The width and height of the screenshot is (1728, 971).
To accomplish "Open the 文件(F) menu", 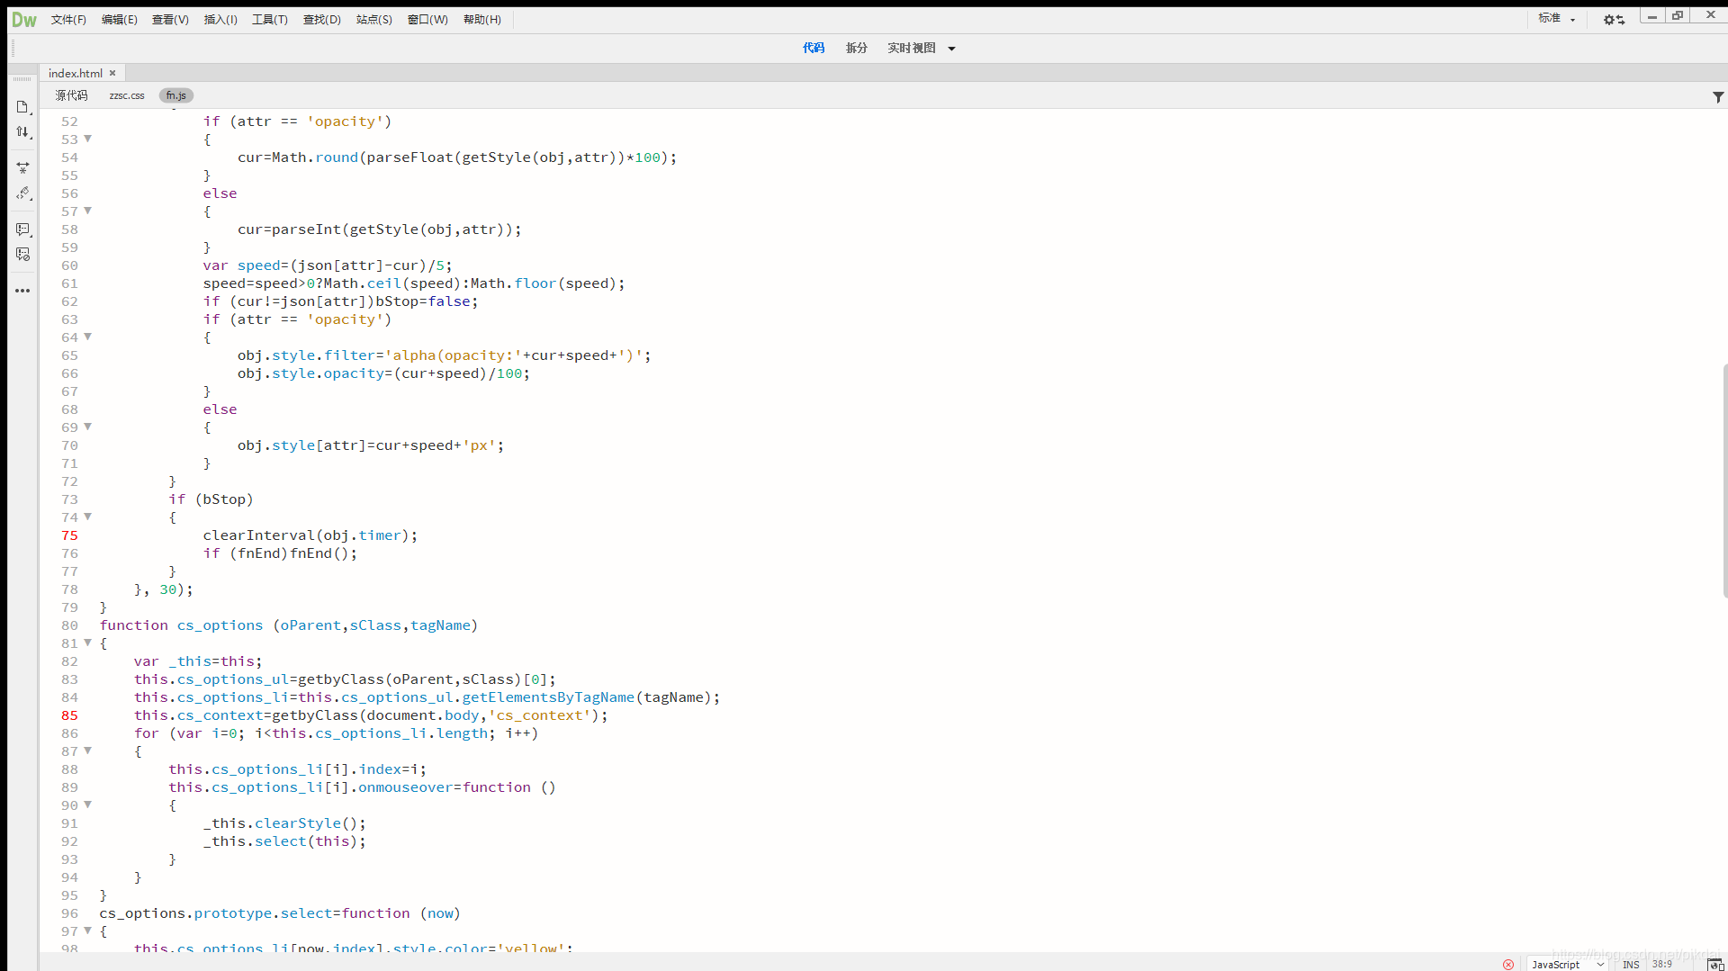I will [x=68, y=20].
